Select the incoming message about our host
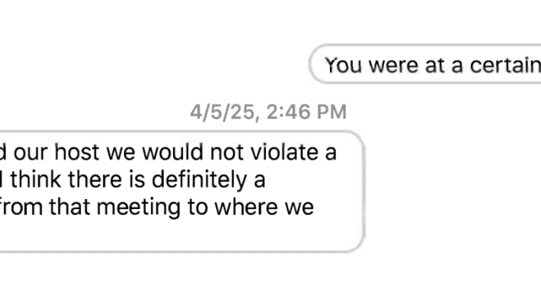Viewport: 541px width, 285px height. 182,192
